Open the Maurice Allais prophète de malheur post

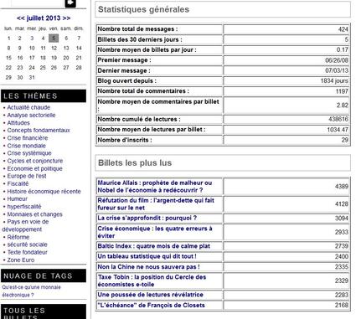(x=155, y=187)
